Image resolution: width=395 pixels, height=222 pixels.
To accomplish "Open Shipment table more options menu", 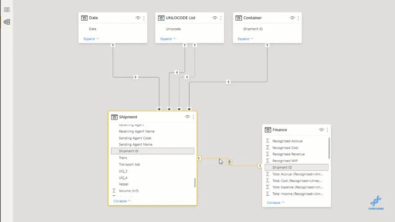I will [x=193, y=117].
